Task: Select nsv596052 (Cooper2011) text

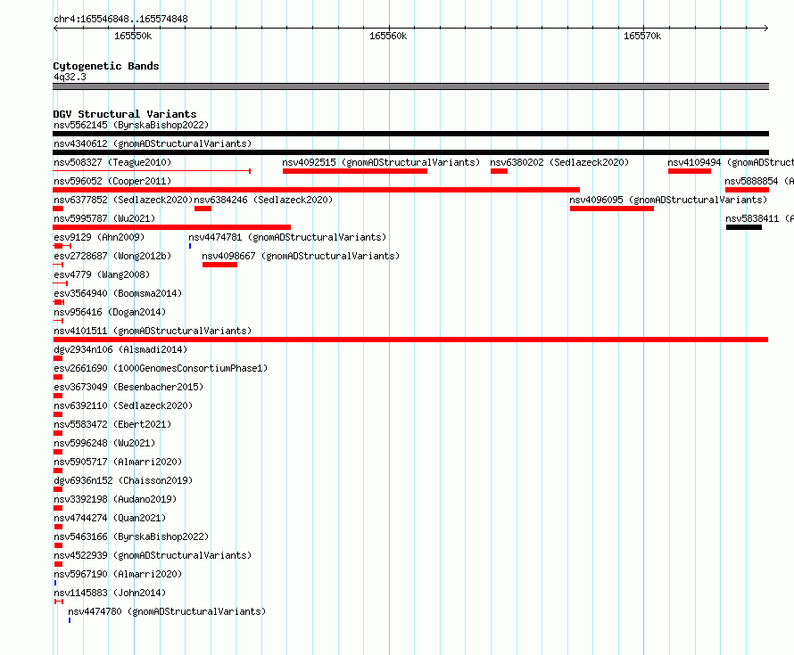Action: pos(112,181)
